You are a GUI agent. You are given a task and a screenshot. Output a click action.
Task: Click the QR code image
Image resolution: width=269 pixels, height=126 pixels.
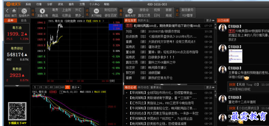click(17, 111)
